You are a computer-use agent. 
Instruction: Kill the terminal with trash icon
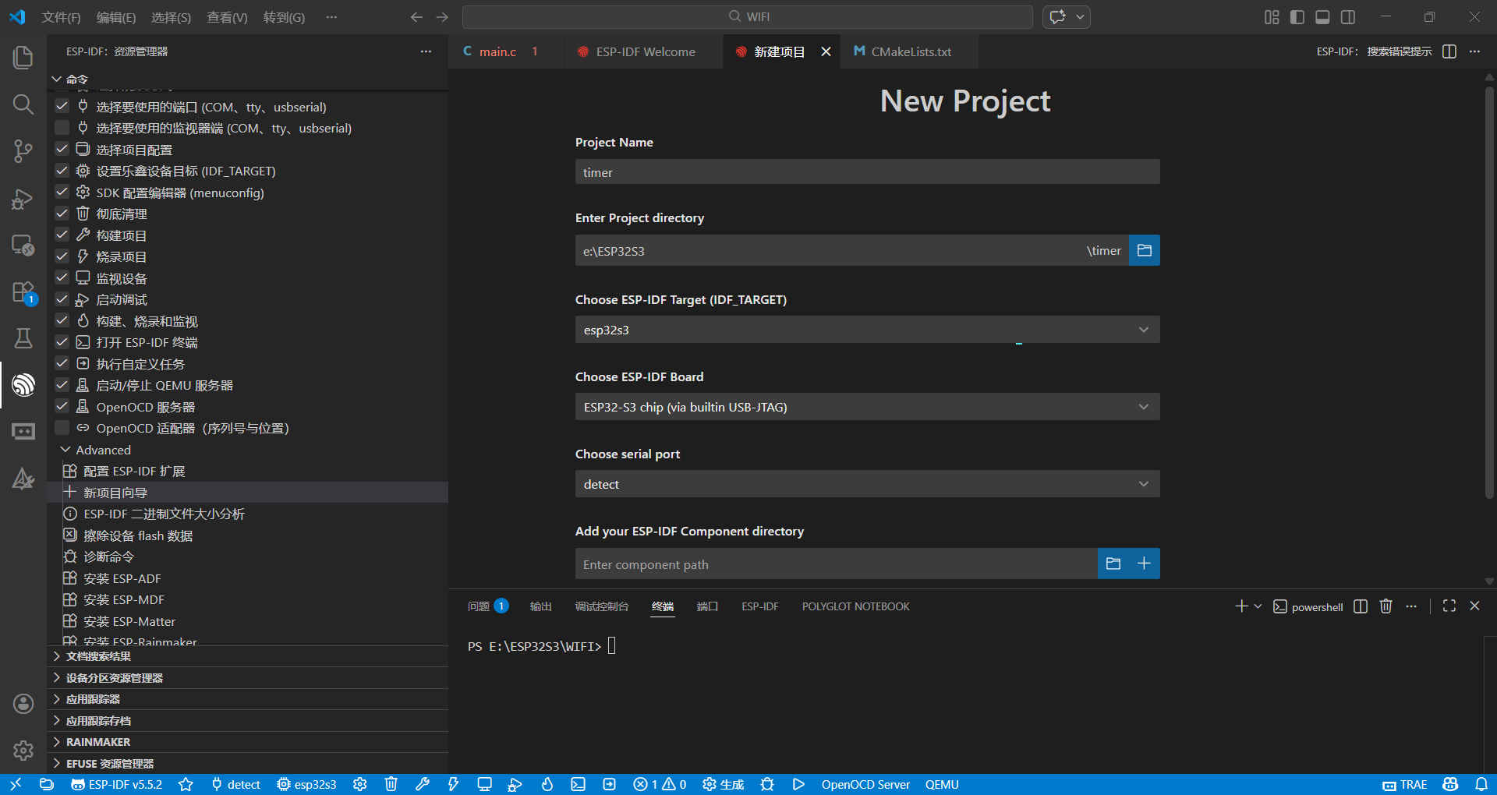(x=1386, y=606)
